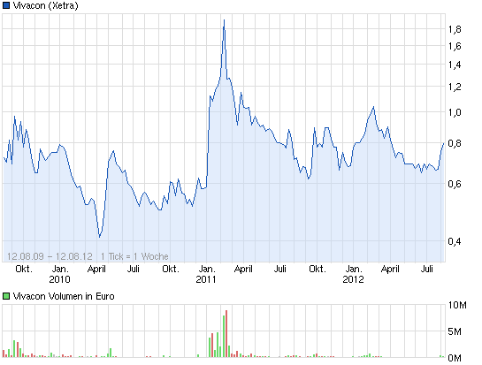The image size is (482, 365).
Task: Click the 2010 year label
Action: click(59, 279)
